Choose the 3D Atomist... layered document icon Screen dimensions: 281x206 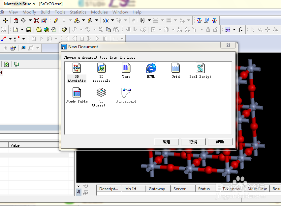point(101,97)
